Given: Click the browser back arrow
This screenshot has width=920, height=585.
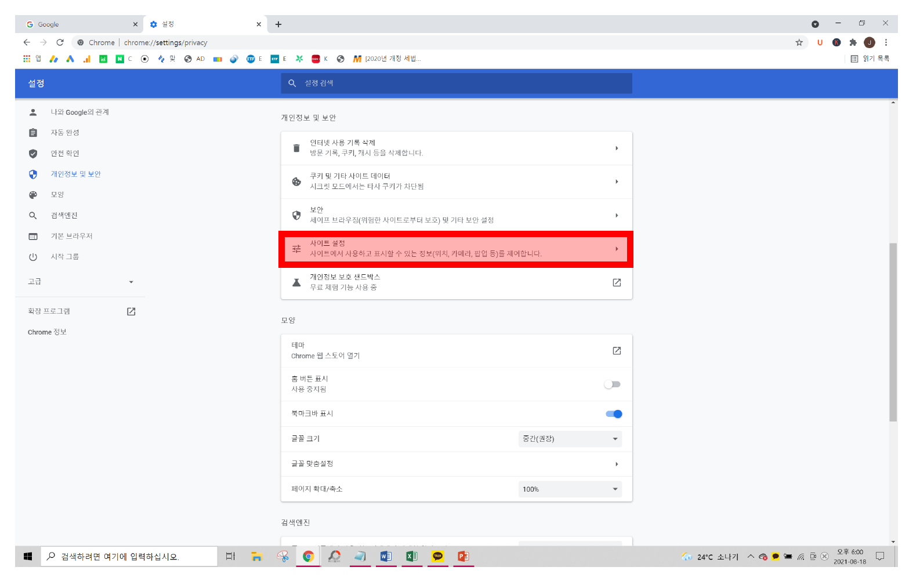Looking at the screenshot, I should click(x=27, y=42).
